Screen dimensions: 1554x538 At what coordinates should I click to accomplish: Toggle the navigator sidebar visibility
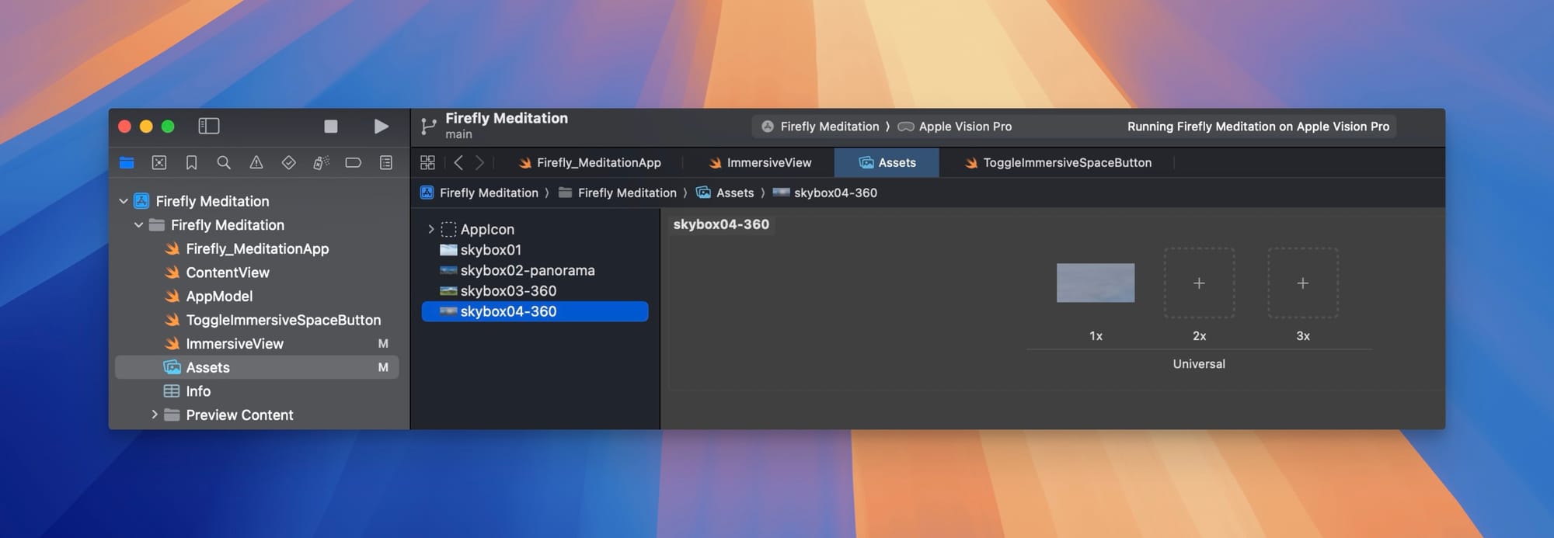209,126
